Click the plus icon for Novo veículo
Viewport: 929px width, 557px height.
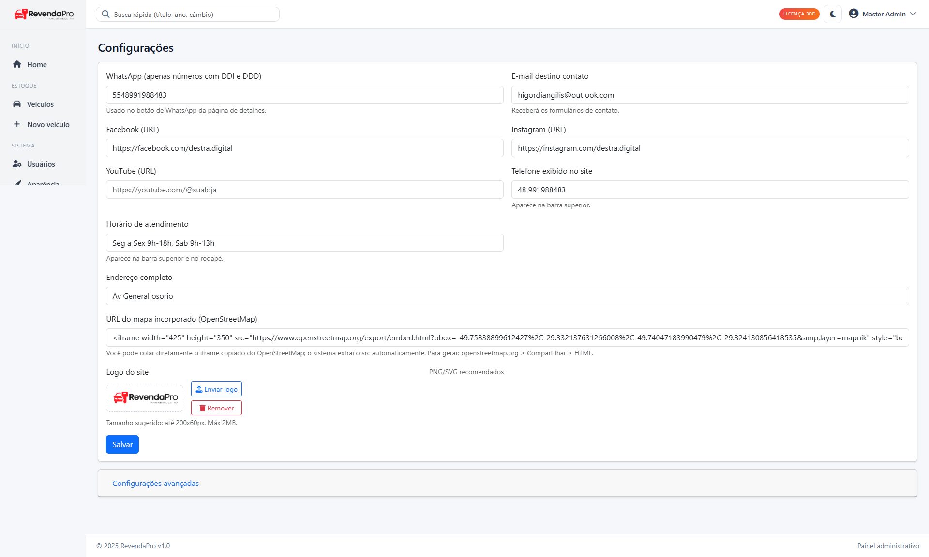pos(17,124)
